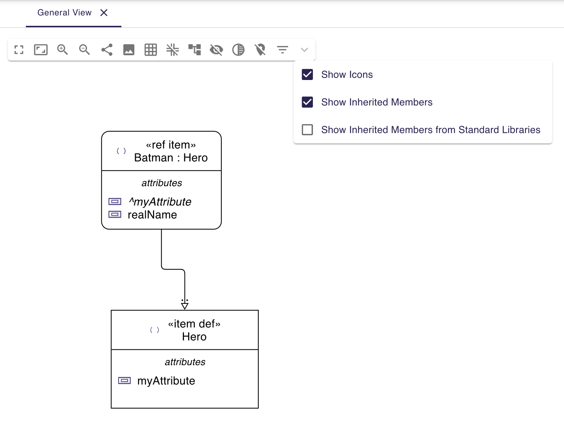The width and height of the screenshot is (564, 429).
Task: Click the attribute icon beside ^myAttribute
Action: click(x=115, y=202)
